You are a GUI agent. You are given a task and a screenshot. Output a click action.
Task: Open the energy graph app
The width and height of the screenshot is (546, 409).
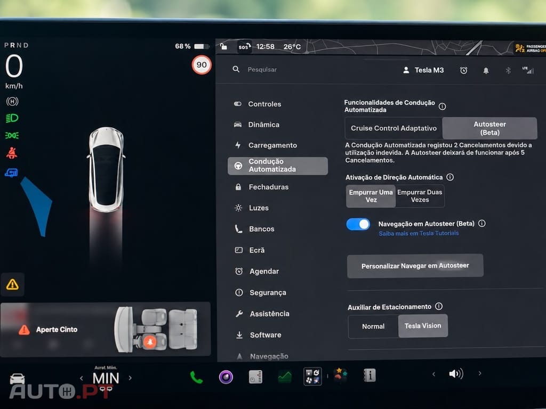[285, 377]
